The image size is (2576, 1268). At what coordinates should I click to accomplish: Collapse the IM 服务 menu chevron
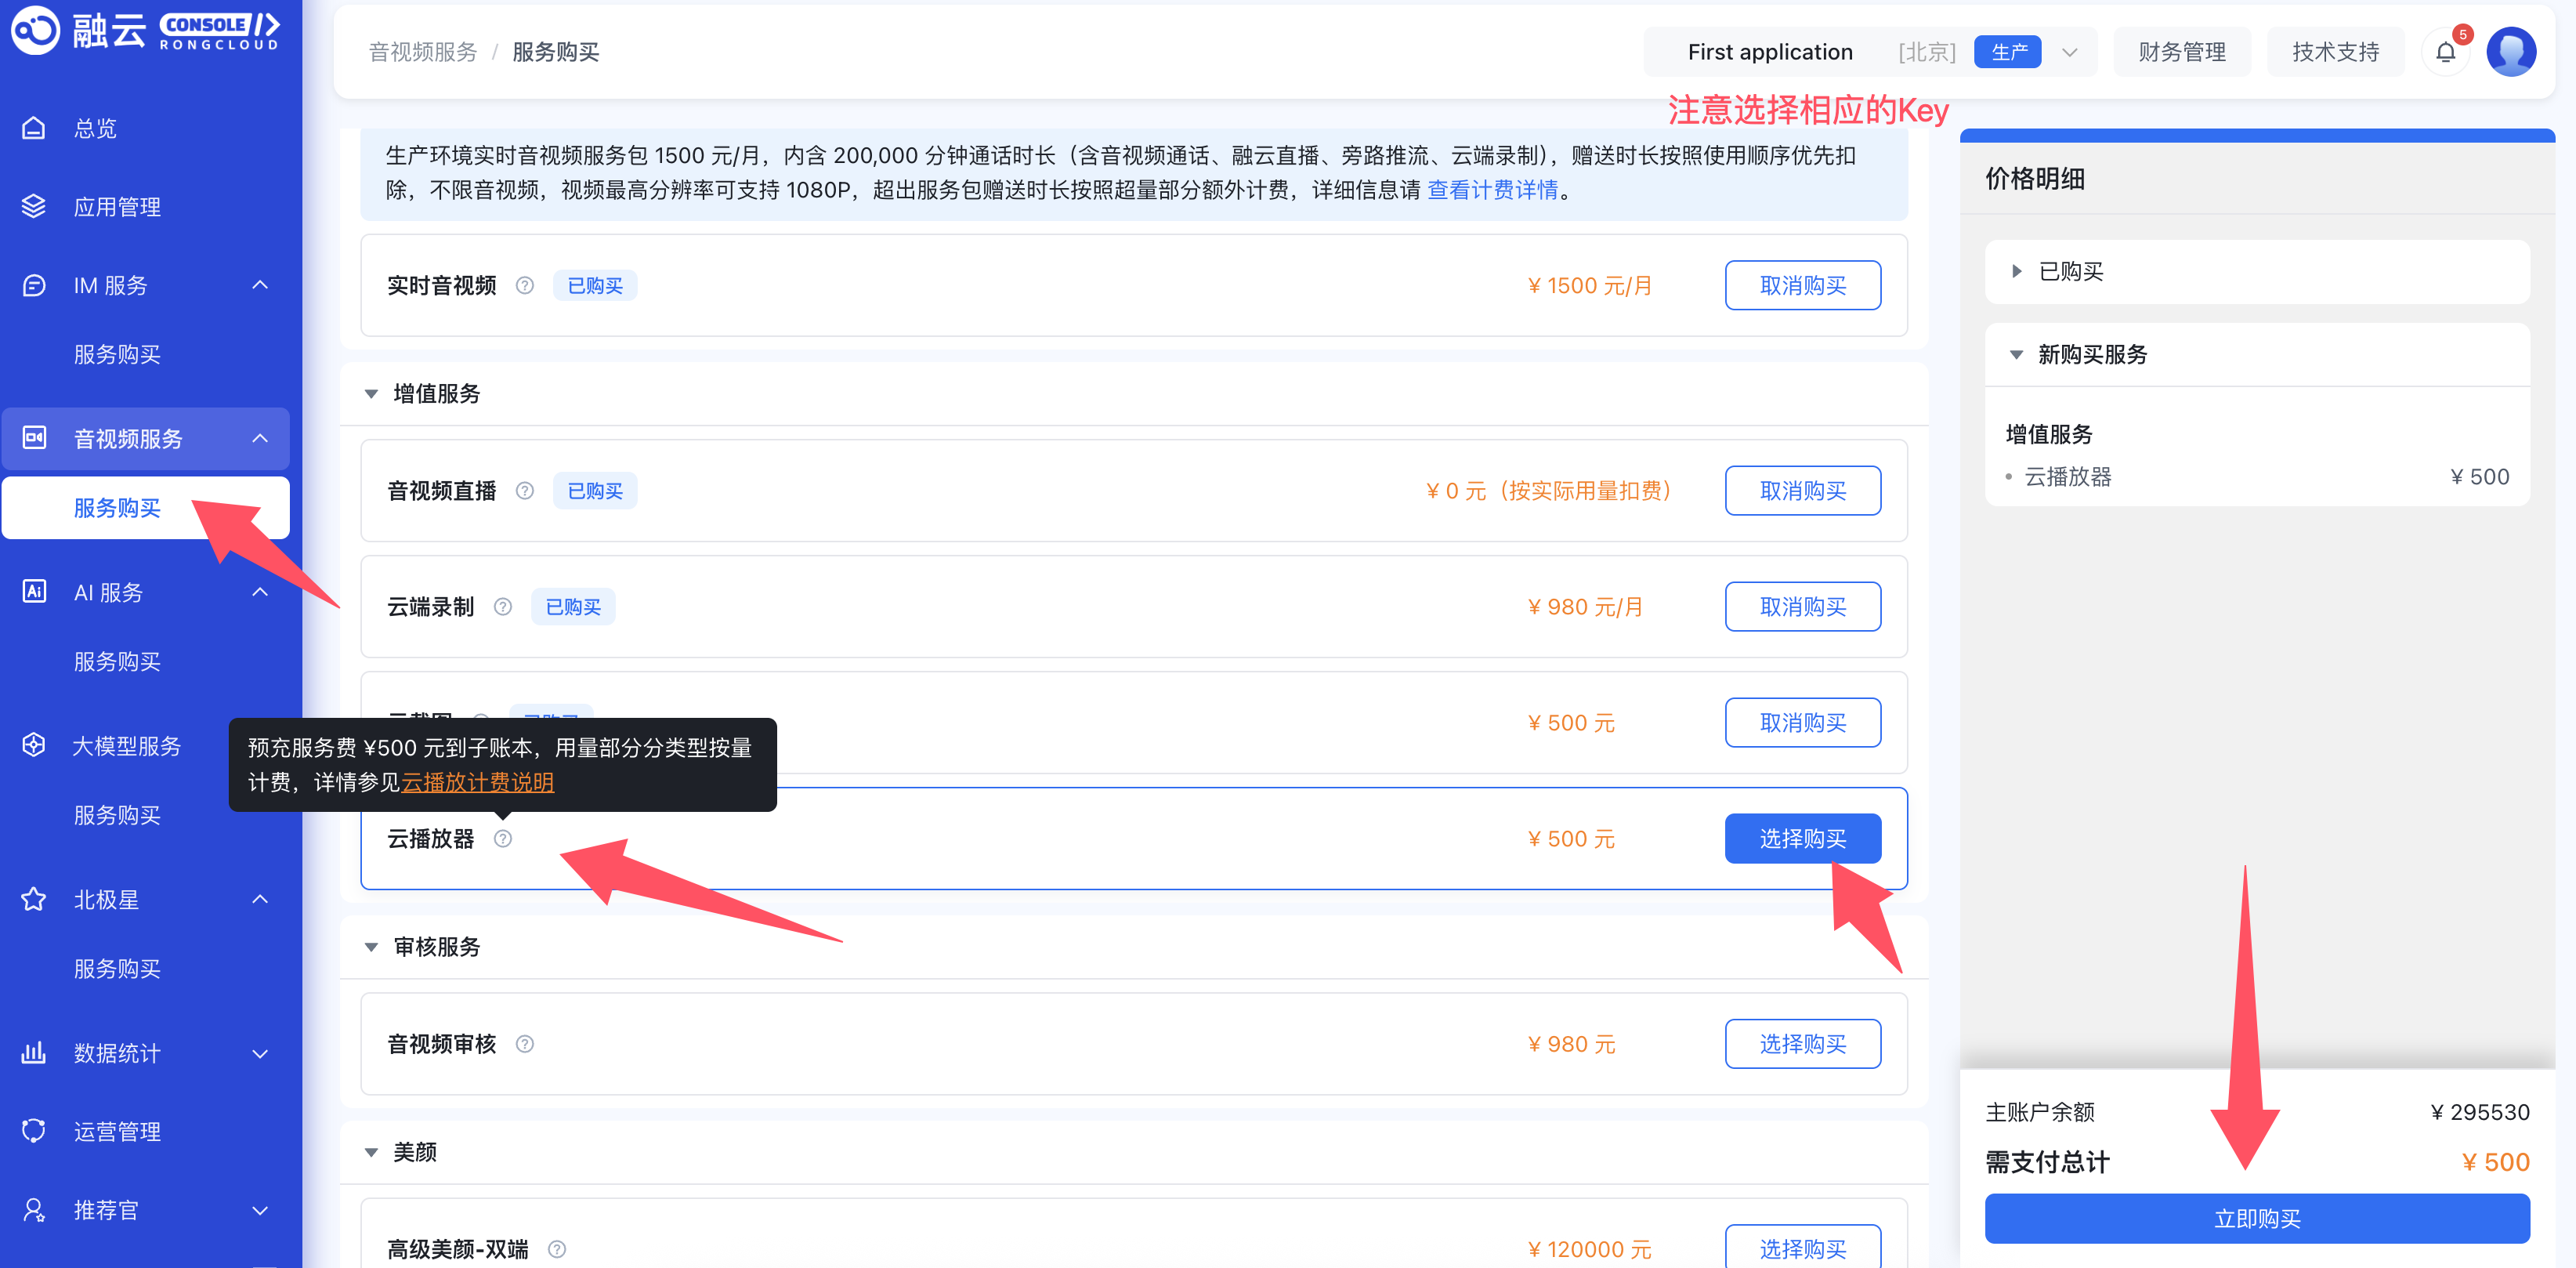[x=260, y=285]
